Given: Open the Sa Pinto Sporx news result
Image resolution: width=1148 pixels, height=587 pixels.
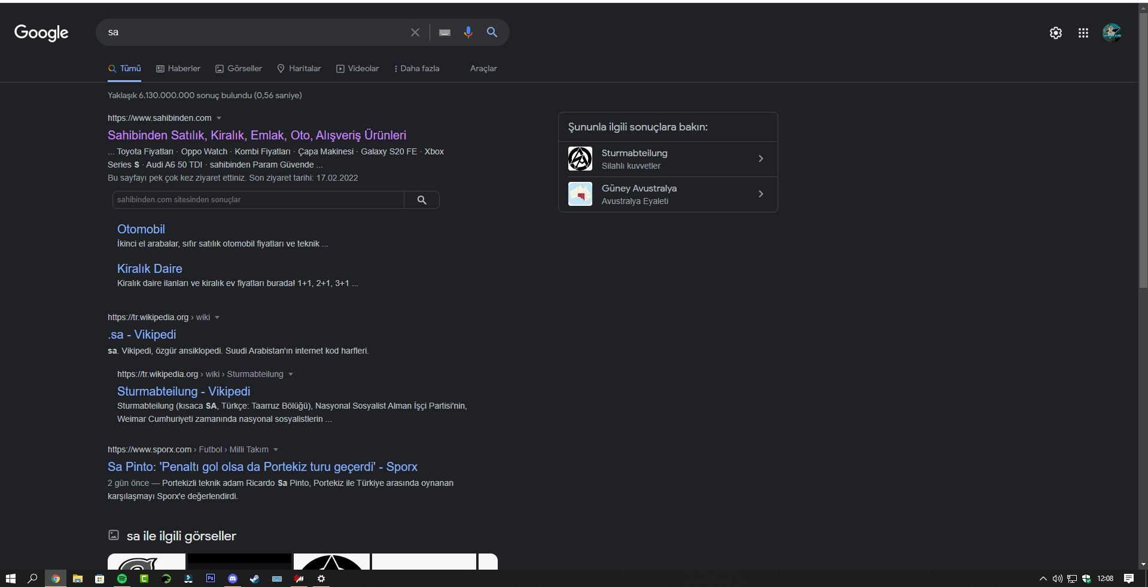Looking at the screenshot, I should pos(263,467).
